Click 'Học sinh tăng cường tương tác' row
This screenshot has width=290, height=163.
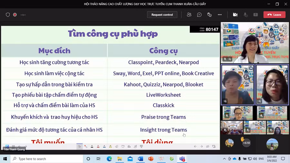[x=54, y=62]
